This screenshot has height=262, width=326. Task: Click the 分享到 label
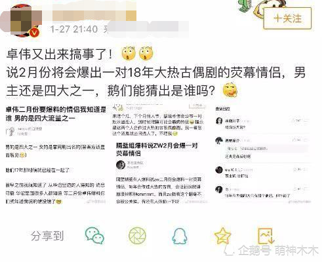[x=47, y=236]
